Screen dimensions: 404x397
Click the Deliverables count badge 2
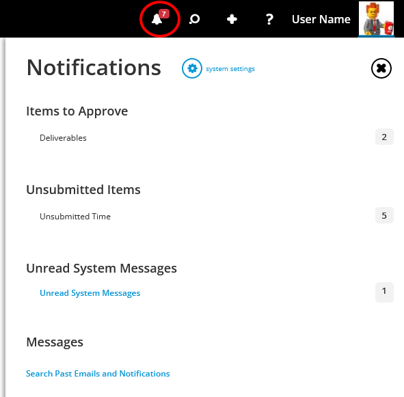(x=384, y=137)
